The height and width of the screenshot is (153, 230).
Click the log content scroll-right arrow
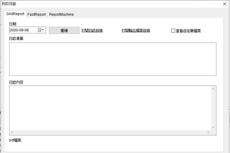click(208, 132)
